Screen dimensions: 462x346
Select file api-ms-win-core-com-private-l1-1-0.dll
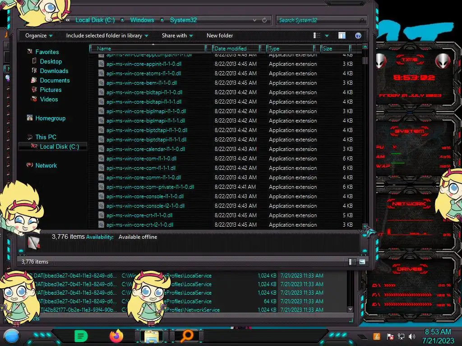click(150, 187)
